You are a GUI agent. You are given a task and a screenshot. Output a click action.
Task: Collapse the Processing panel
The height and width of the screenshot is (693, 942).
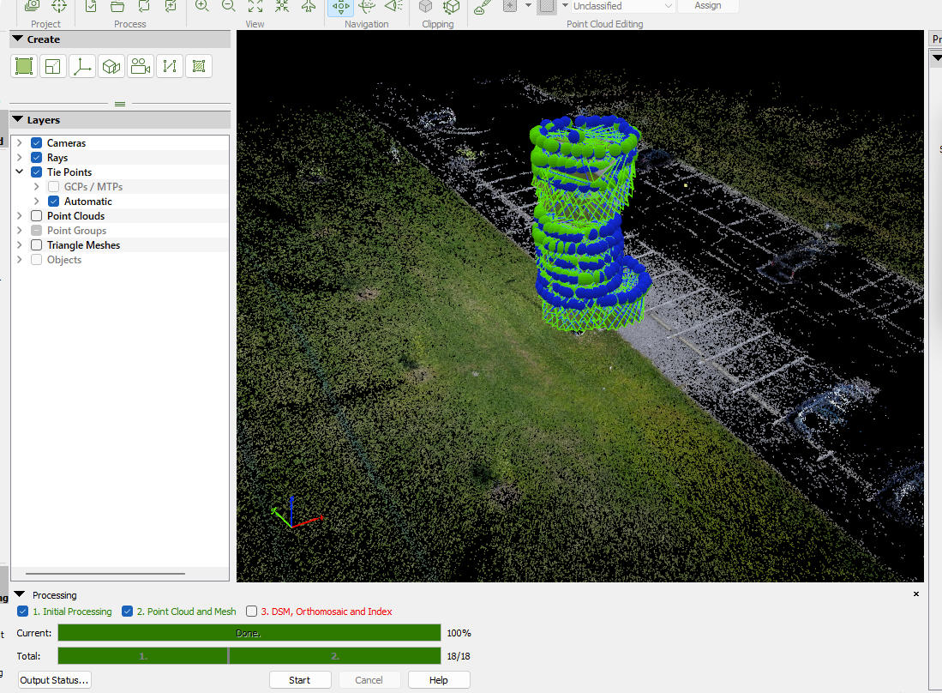click(x=19, y=594)
